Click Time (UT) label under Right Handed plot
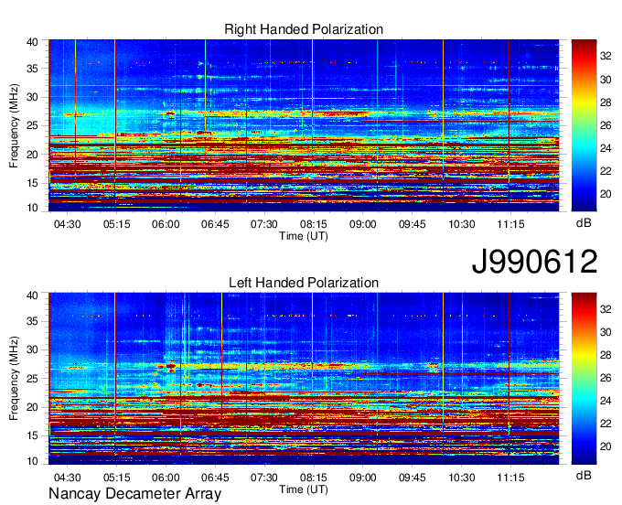 [304, 236]
